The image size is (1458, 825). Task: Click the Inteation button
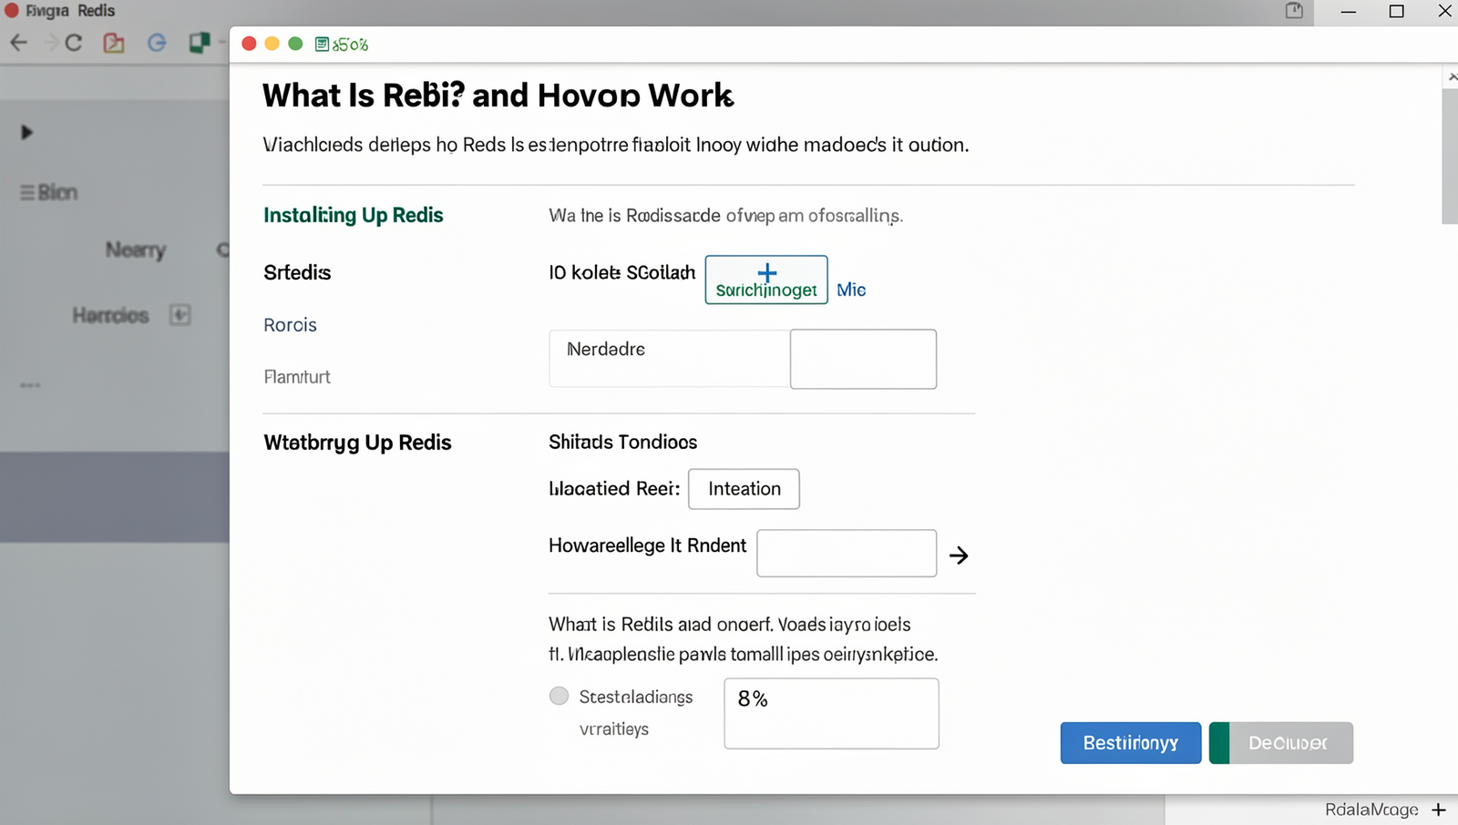[744, 489]
